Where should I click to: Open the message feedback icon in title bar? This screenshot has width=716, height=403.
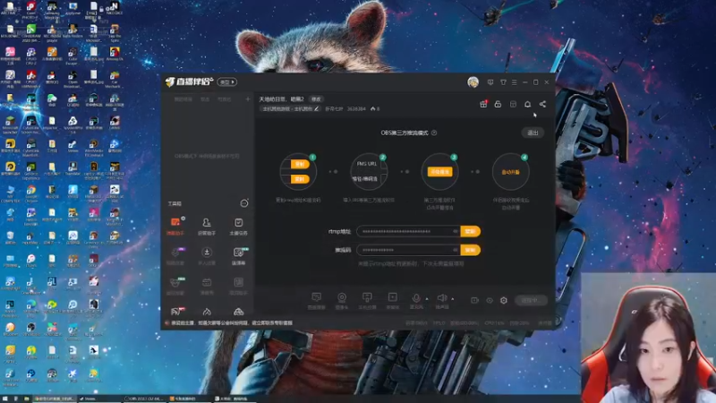[490, 82]
